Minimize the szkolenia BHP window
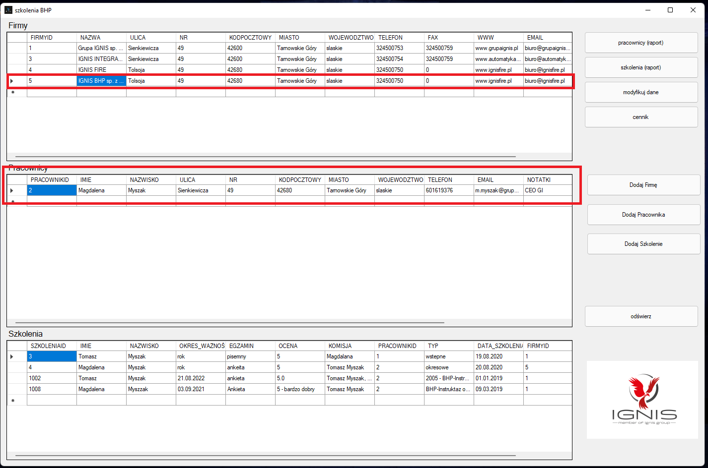This screenshot has height=468, width=708. coord(648,10)
